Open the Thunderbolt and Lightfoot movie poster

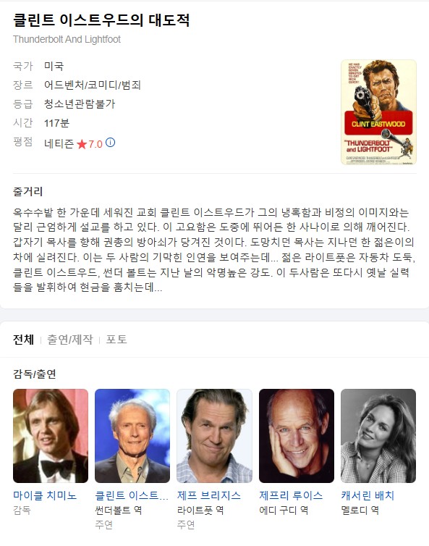point(378,112)
